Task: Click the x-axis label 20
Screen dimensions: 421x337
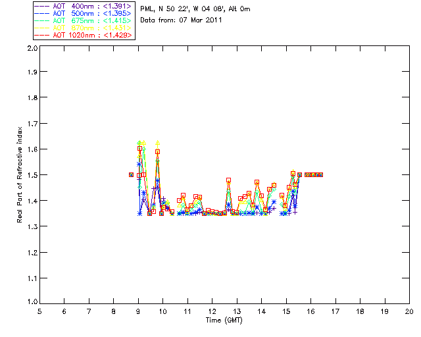Action: point(409,311)
